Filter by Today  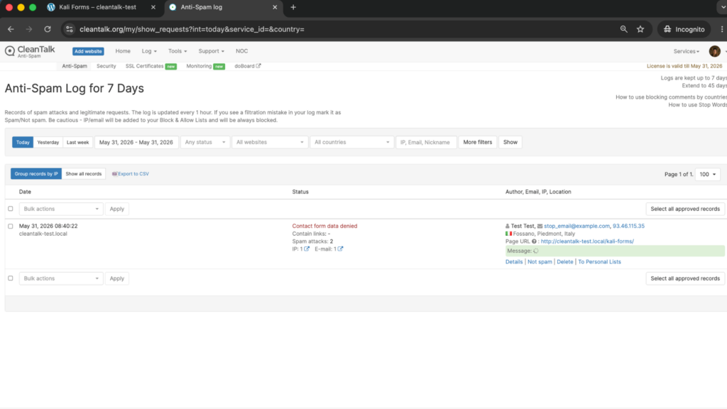coord(23,142)
